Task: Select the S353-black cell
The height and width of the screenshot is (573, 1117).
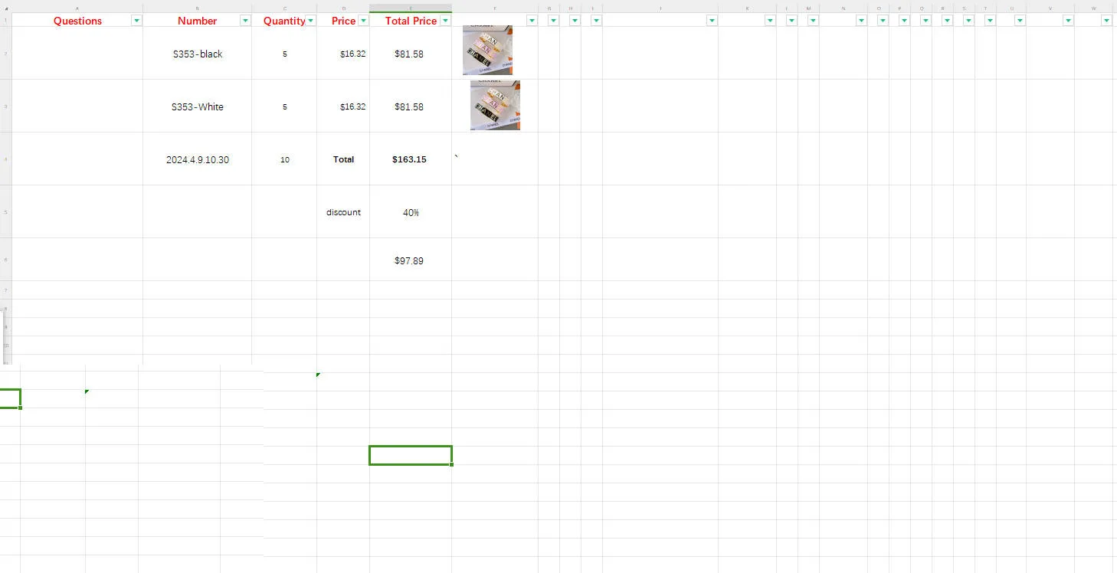Action: (x=197, y=54)
